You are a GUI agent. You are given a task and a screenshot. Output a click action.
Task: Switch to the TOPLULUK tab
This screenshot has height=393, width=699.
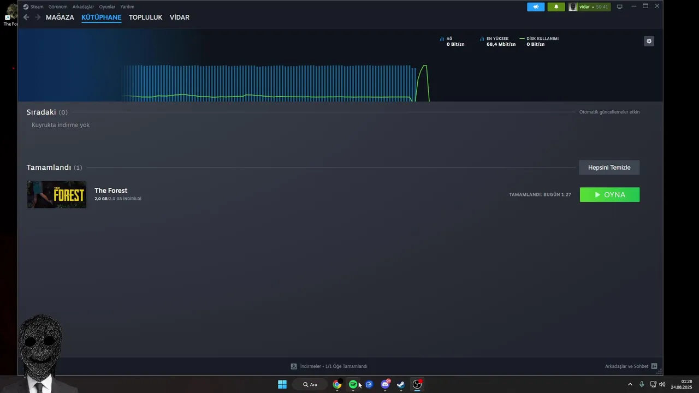tap(146, 17)
